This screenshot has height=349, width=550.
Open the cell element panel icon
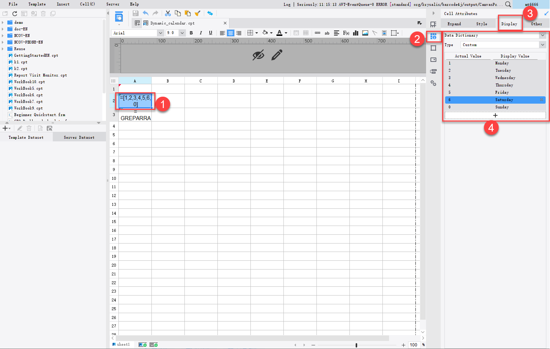click(x=433, y=25)
